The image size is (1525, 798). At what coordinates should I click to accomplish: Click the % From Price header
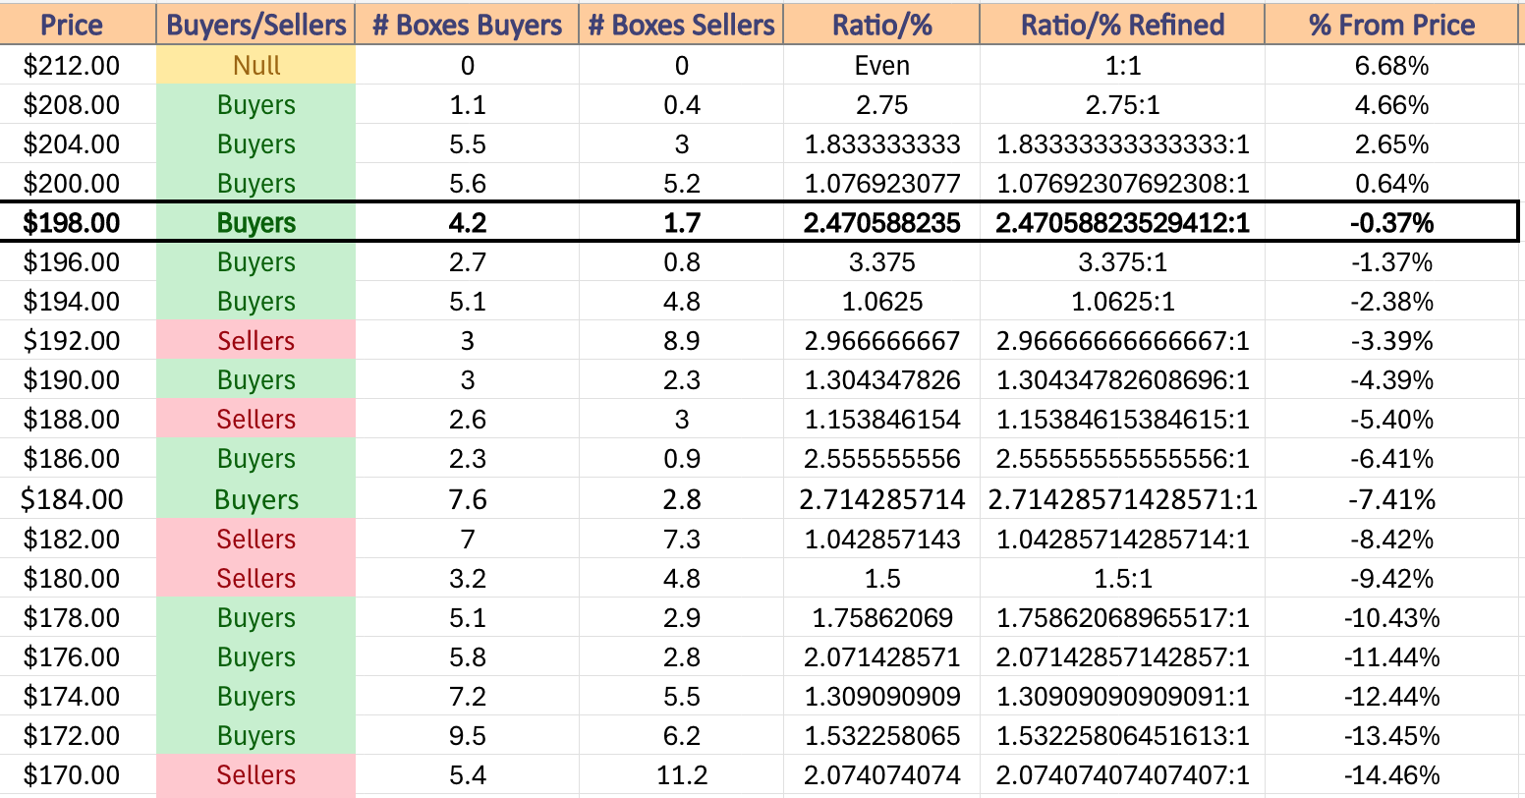point(1391,24)
